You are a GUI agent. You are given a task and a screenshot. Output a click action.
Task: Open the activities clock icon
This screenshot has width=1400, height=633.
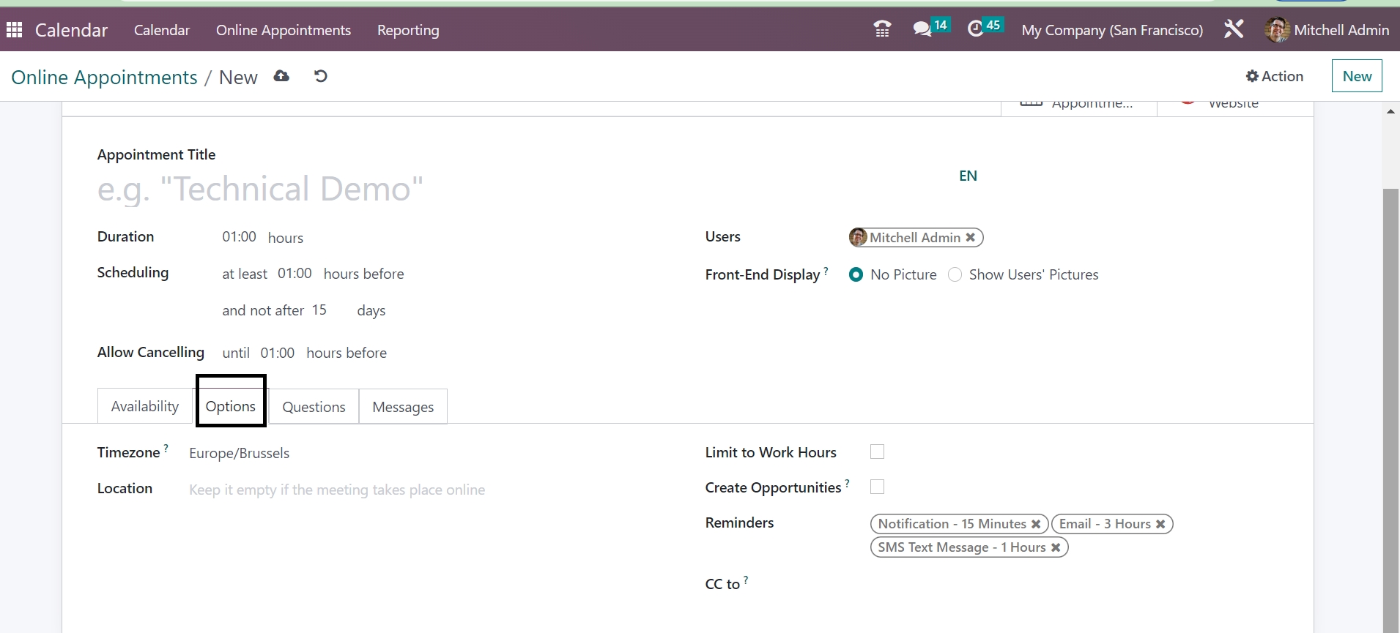[976, 30]
